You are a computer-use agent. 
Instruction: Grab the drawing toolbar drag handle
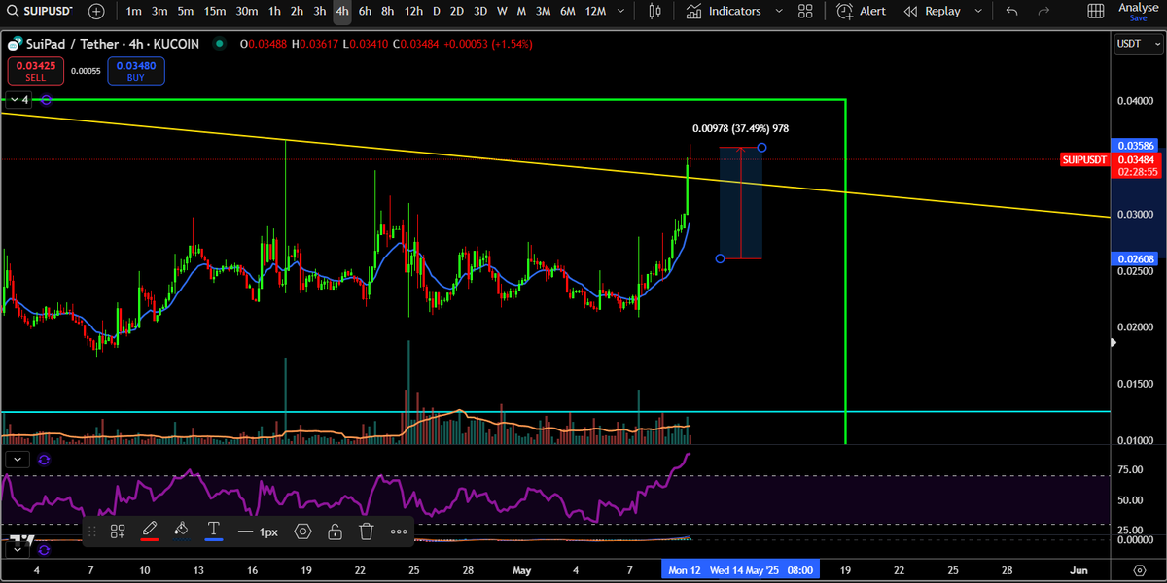(92, 532)
